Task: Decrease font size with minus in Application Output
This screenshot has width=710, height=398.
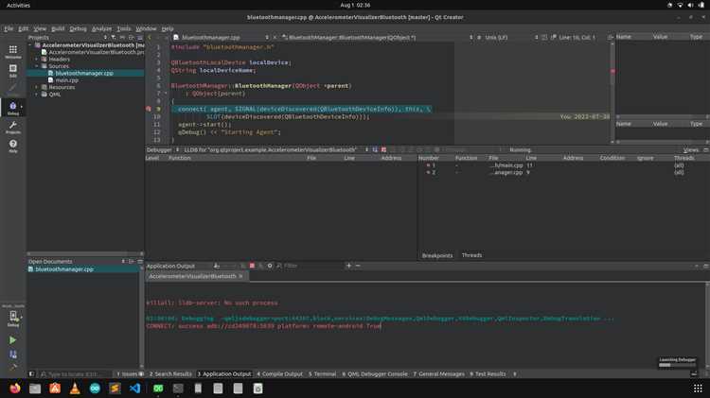Action: pyautogui.click(x=358, y=266)
